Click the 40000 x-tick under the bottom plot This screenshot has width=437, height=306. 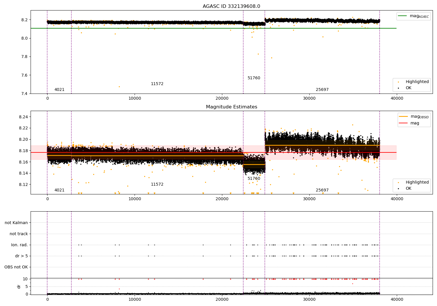tap(397, 299)
